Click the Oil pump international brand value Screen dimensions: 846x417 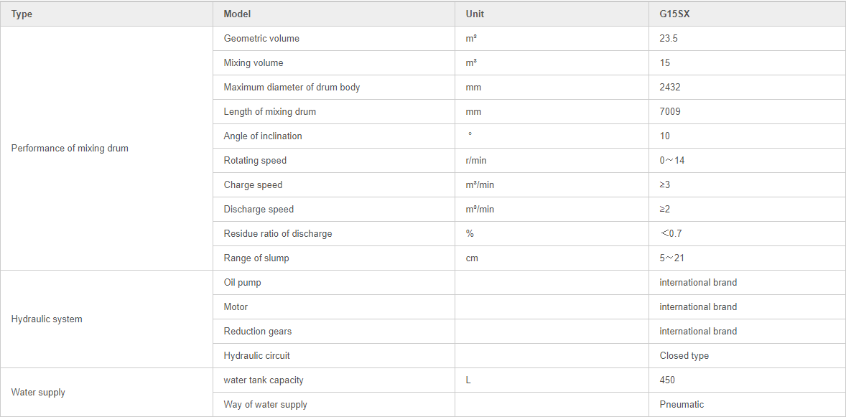click(698, 282)
